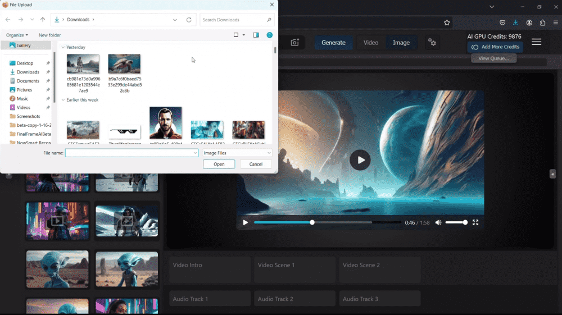
Task: Select Pictures in the navigation pane
Action: (24, 90)
